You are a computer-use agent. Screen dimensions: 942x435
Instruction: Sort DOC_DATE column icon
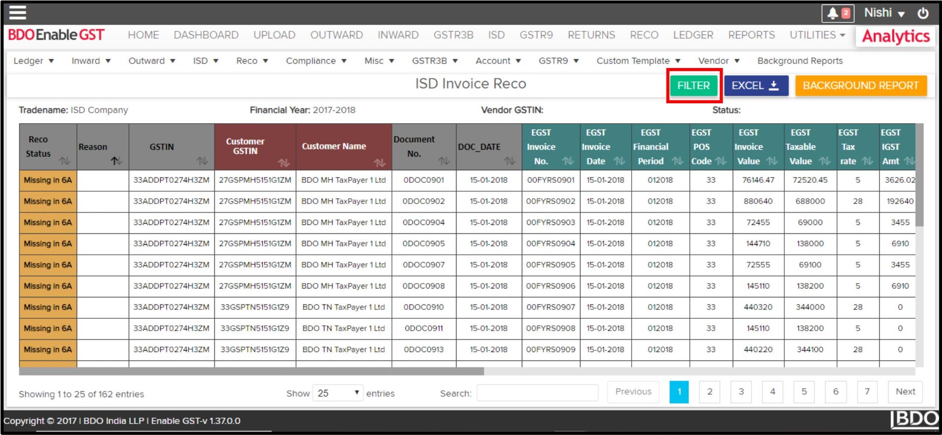tap(510, 161)
